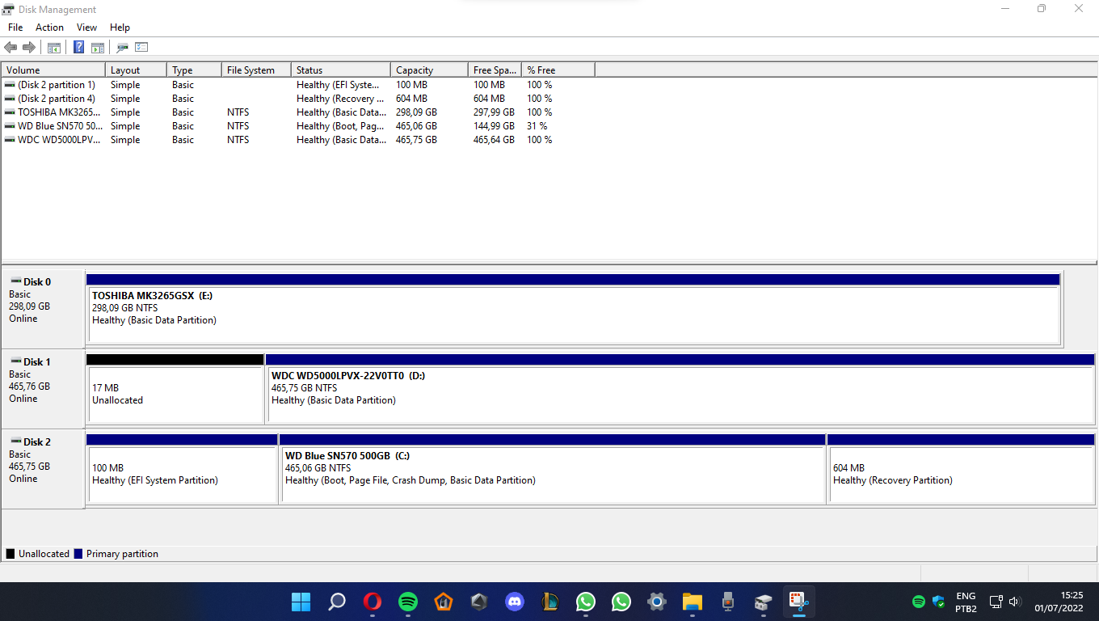
Task: Click drive icon of (Disk 2 partition 1) row
Action: [10, 85]
